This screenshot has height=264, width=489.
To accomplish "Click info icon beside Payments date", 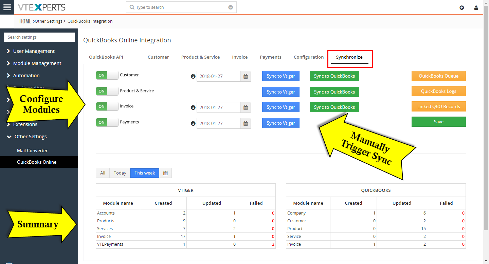I will (x=193, y=123).
